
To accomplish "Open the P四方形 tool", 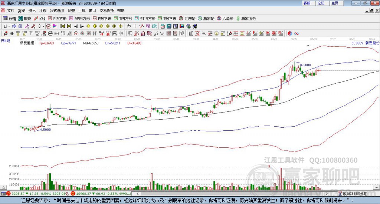I will coord(57,19).
